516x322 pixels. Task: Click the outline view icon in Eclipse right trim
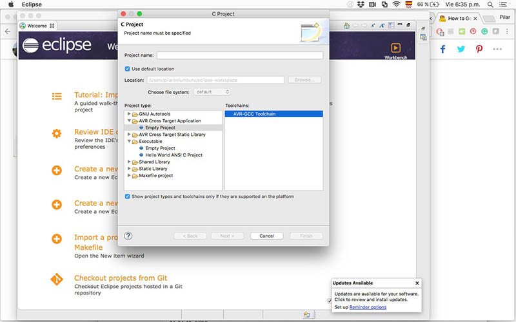tap(423, 37)
